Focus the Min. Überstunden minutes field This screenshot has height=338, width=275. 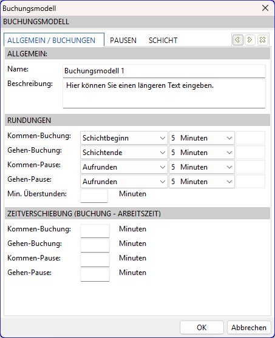[94, 196]
